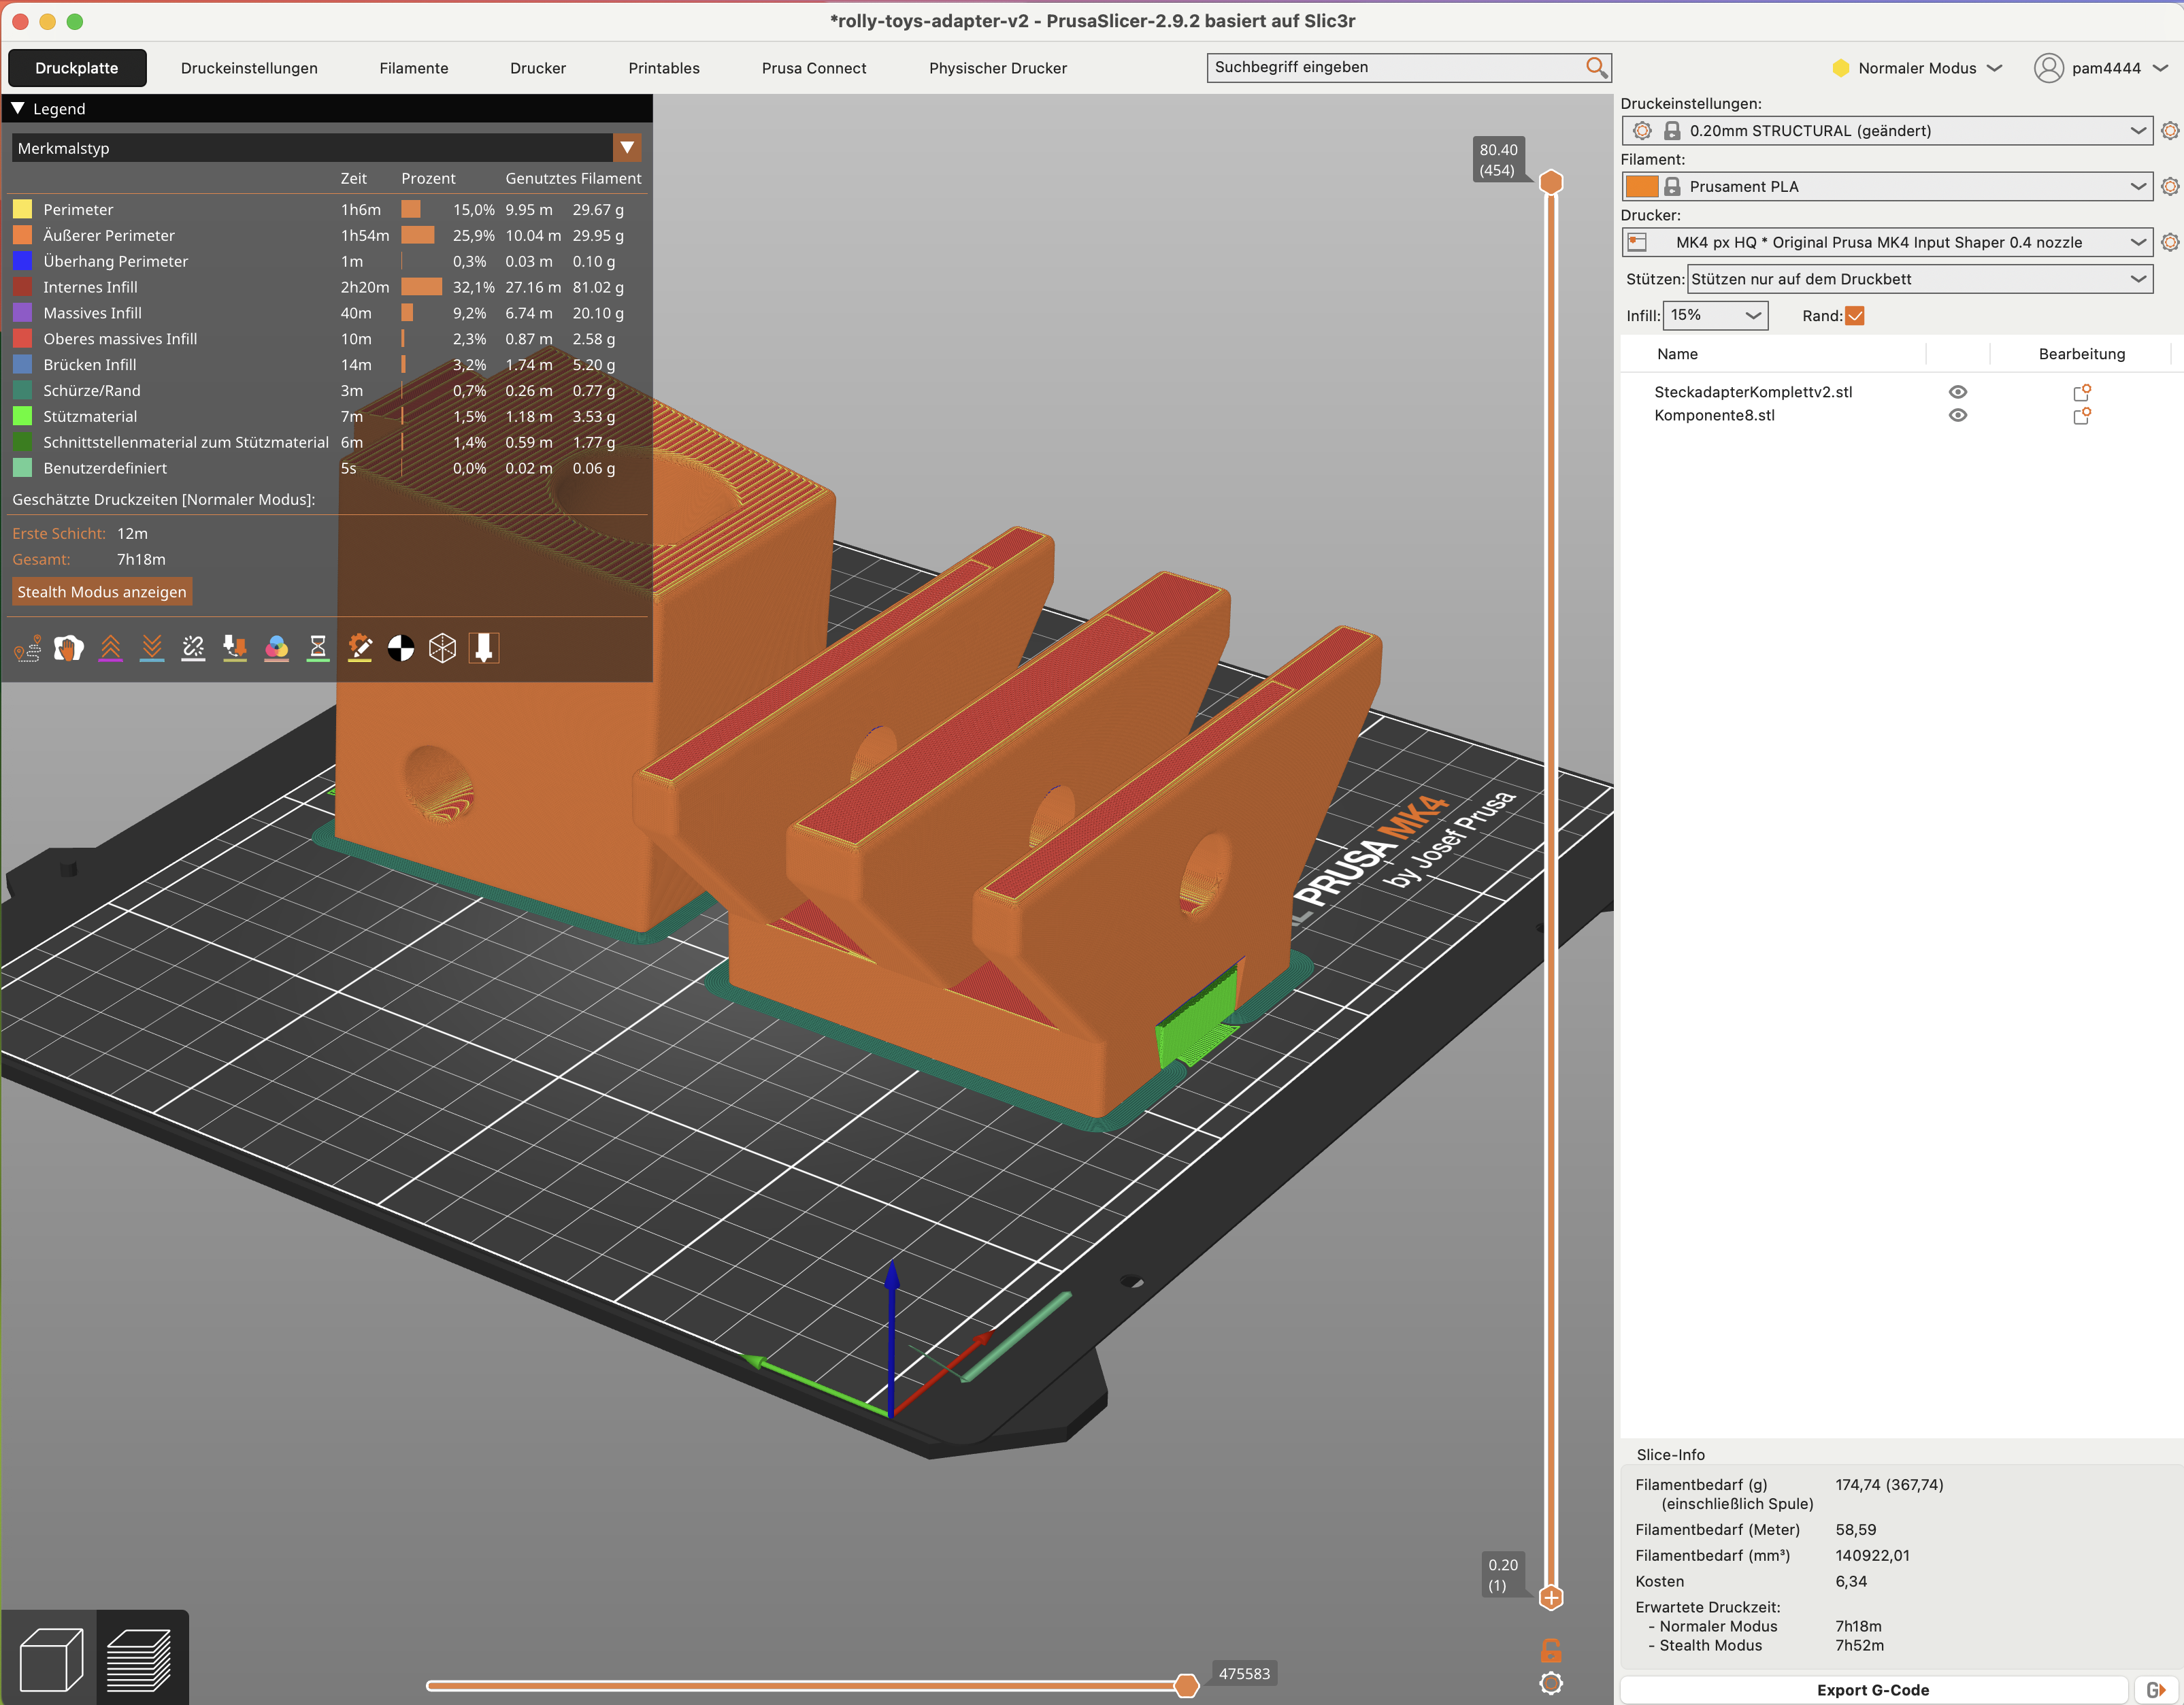The height and width of the screenshot is (1705, 2184).
Task: Toggle color changes circles icon
Action: (x=277, y=649)
